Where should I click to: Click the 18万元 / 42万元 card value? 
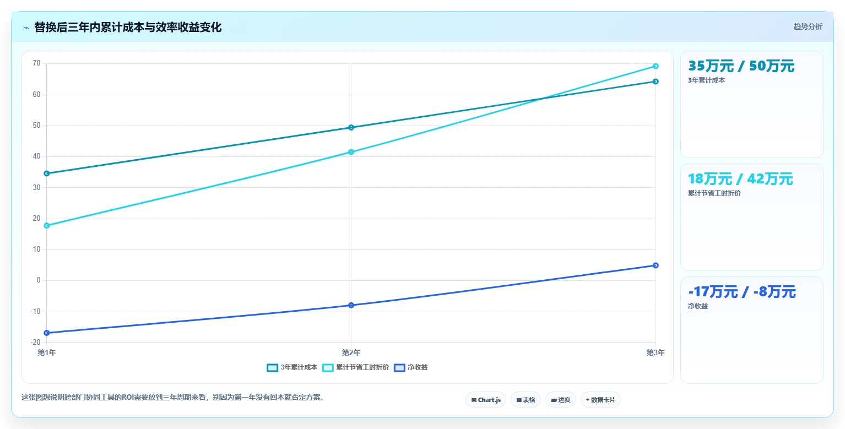coord(740,179)
